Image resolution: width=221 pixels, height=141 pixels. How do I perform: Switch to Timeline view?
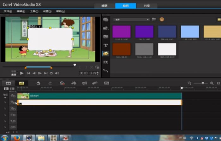coord(21,83)
